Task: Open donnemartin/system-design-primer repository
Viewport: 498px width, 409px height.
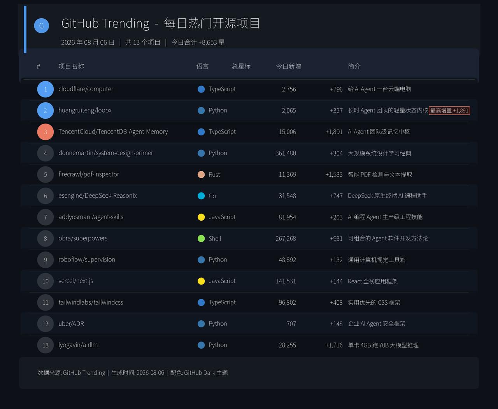Action: 106,153
